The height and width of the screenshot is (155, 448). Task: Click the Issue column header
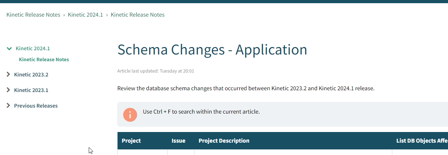[179, 141]
